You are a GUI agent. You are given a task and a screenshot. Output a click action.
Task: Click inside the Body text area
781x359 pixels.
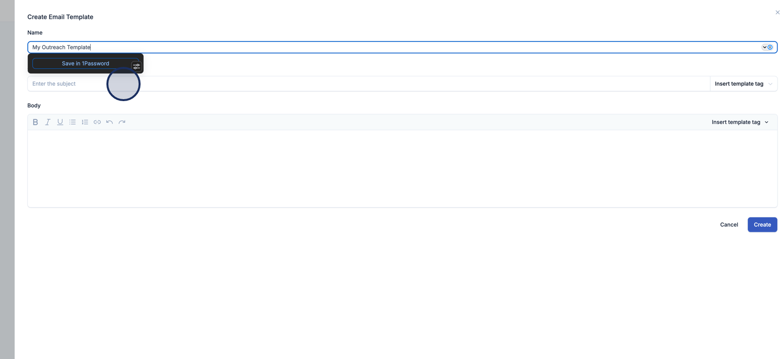pos(402,169)
